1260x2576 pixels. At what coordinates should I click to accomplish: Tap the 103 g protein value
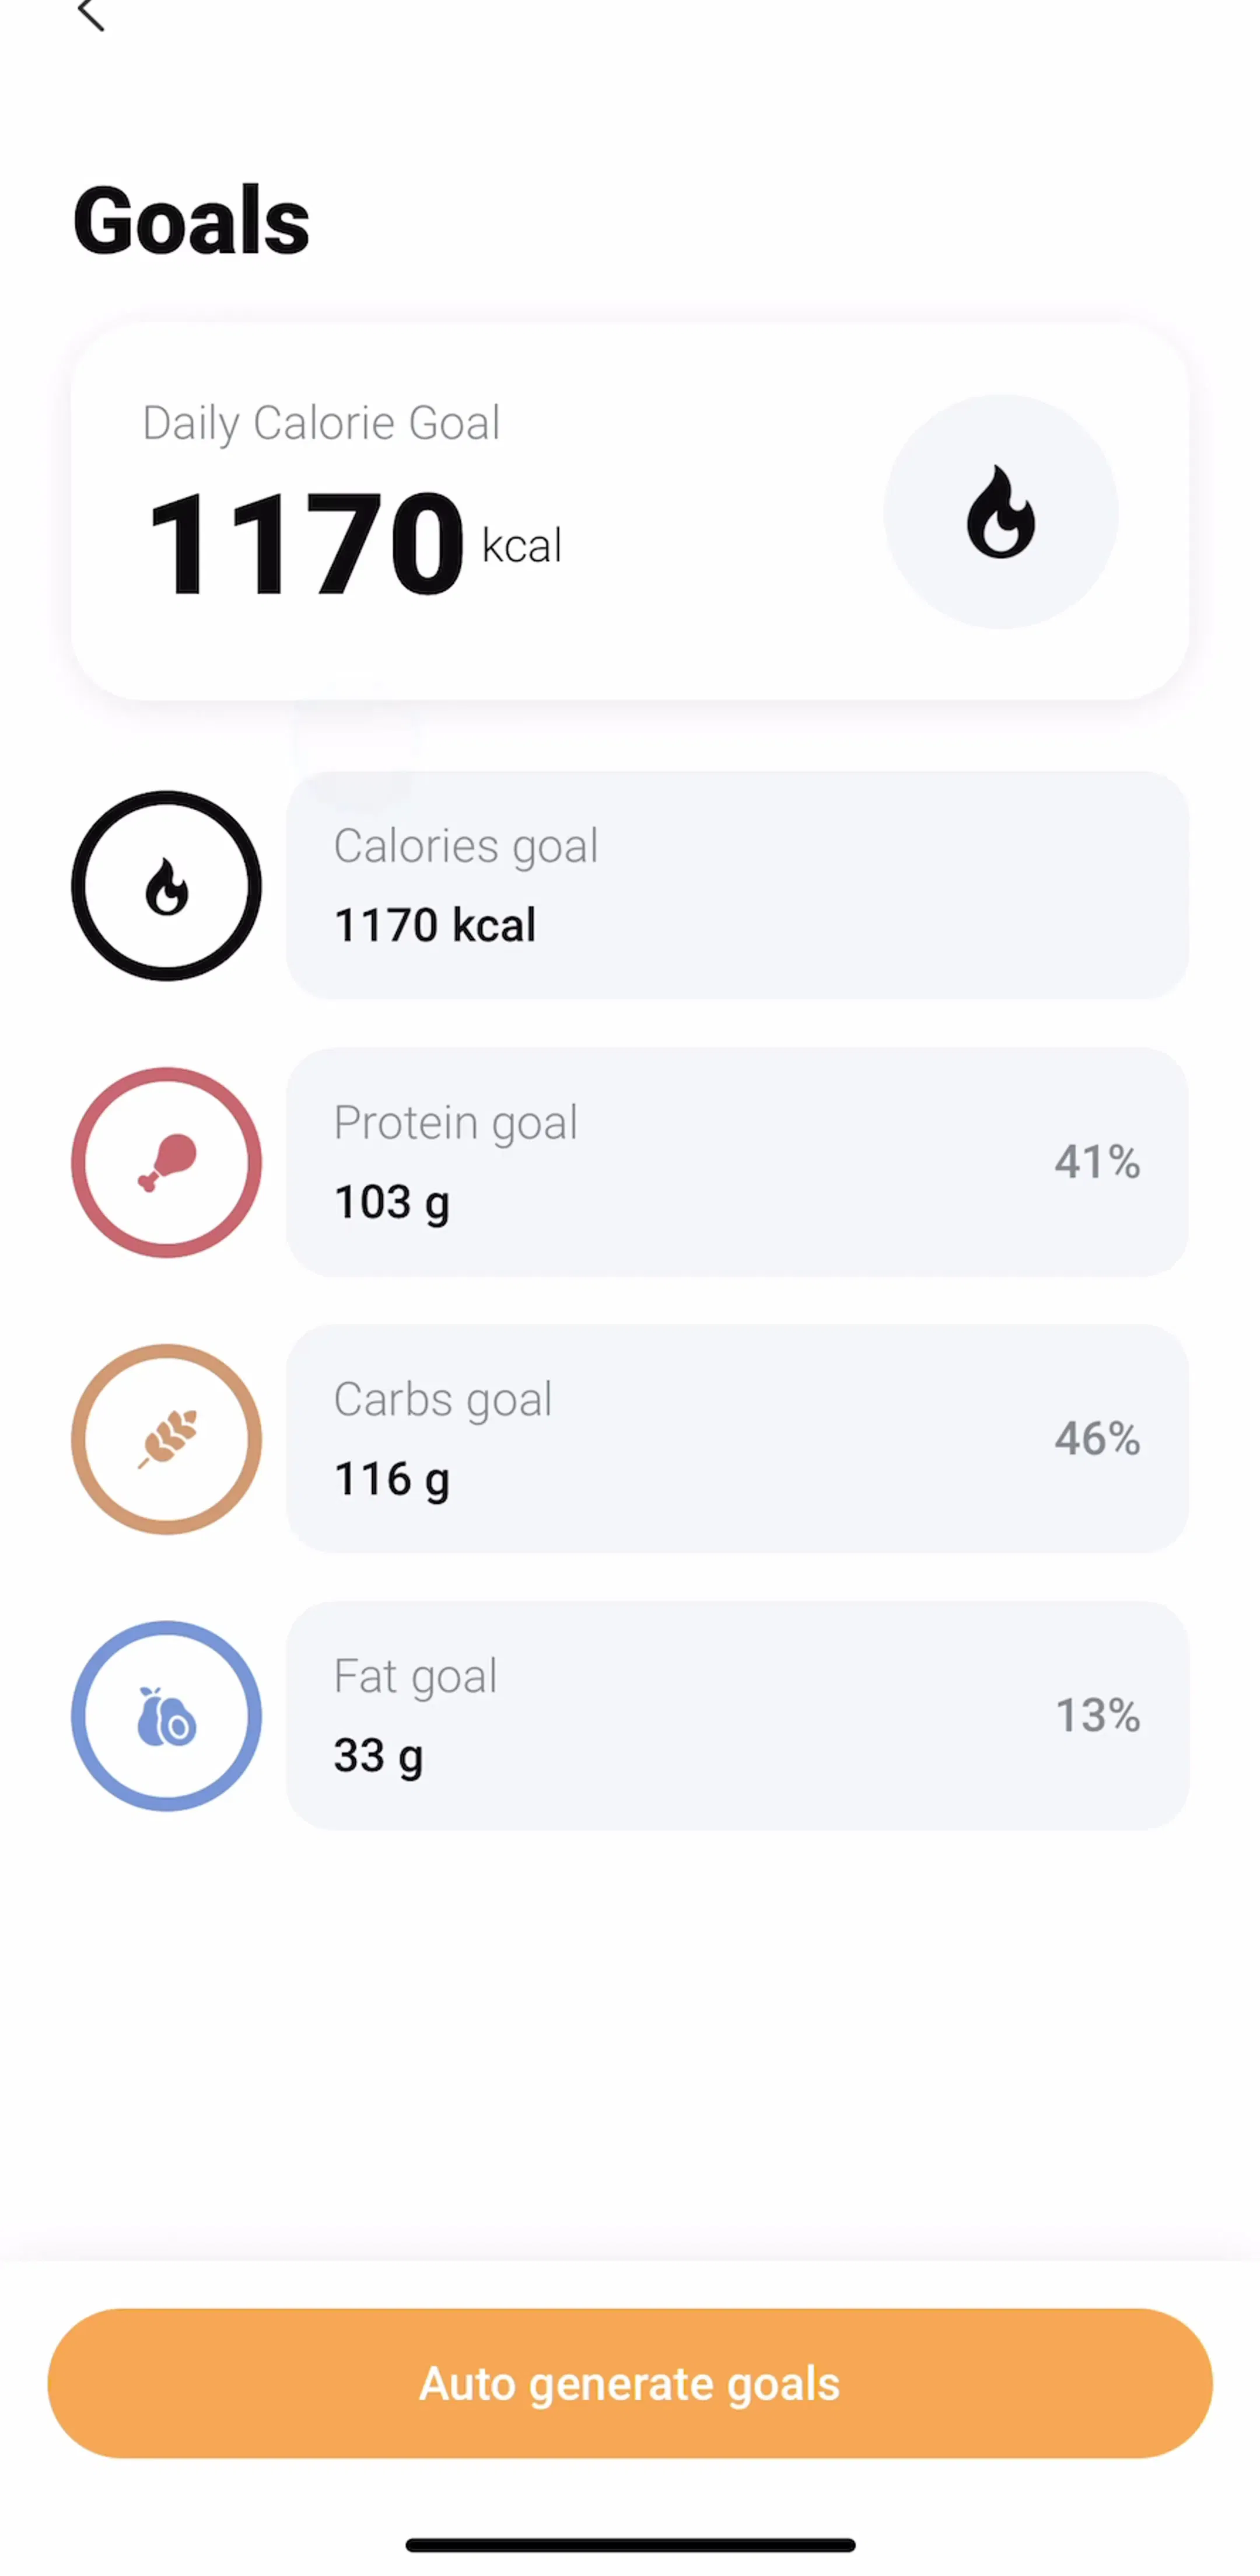click(391, 1203)
